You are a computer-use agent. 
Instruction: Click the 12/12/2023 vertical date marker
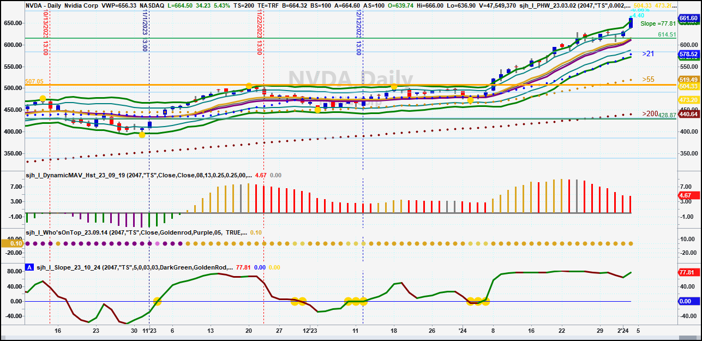click(x=358, y=32)
